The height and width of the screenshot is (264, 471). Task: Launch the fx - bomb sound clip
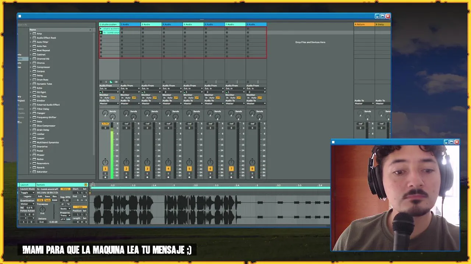[101, 33]
